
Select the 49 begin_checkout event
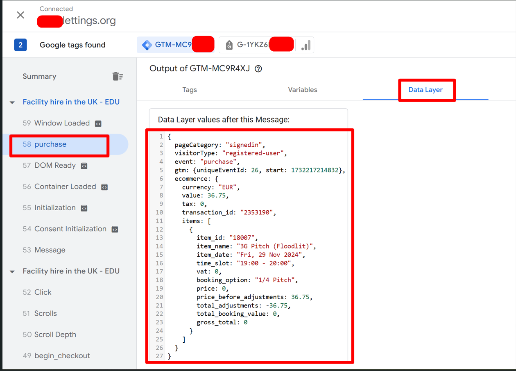[x=62, y=355]
